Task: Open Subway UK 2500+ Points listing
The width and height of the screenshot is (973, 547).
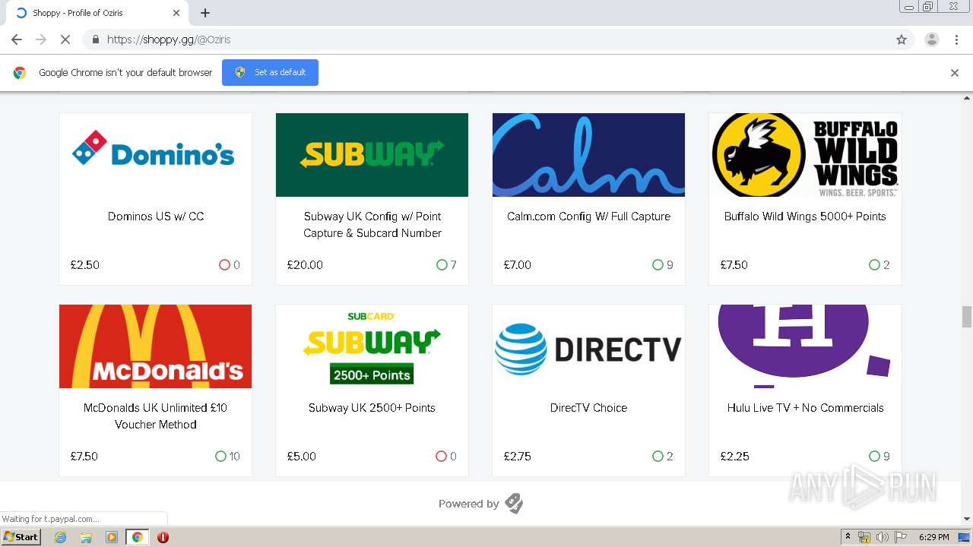Action: (x=372, y=408)
